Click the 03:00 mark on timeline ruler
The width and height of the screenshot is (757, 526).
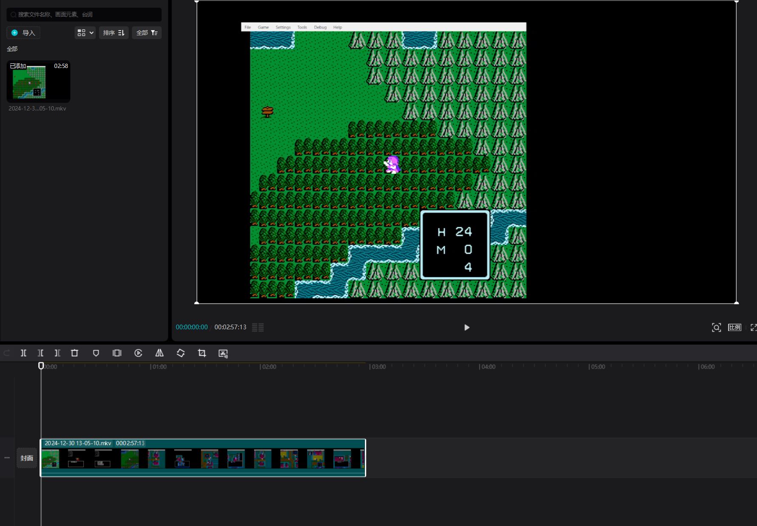point(378,367)
